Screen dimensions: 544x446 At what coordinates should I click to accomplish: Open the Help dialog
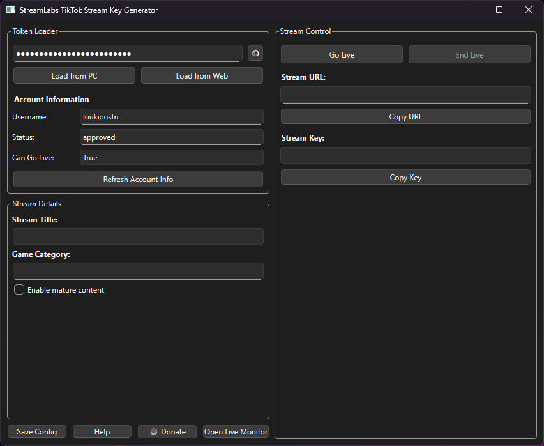102,432
